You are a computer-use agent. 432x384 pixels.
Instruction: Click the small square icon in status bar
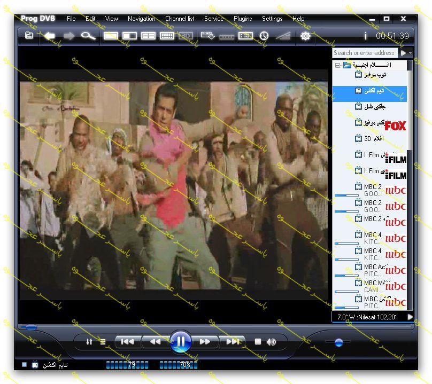coord(24,364)
